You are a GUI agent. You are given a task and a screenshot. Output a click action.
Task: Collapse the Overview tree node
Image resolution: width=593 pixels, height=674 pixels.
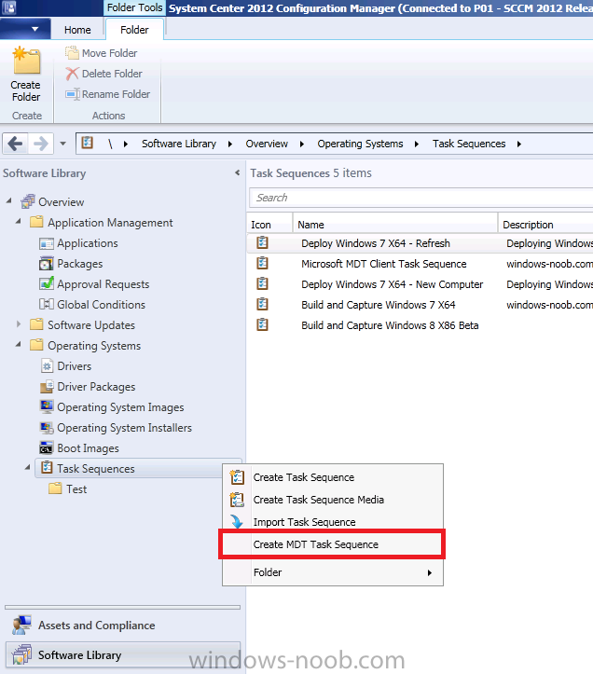click(9, 200)
